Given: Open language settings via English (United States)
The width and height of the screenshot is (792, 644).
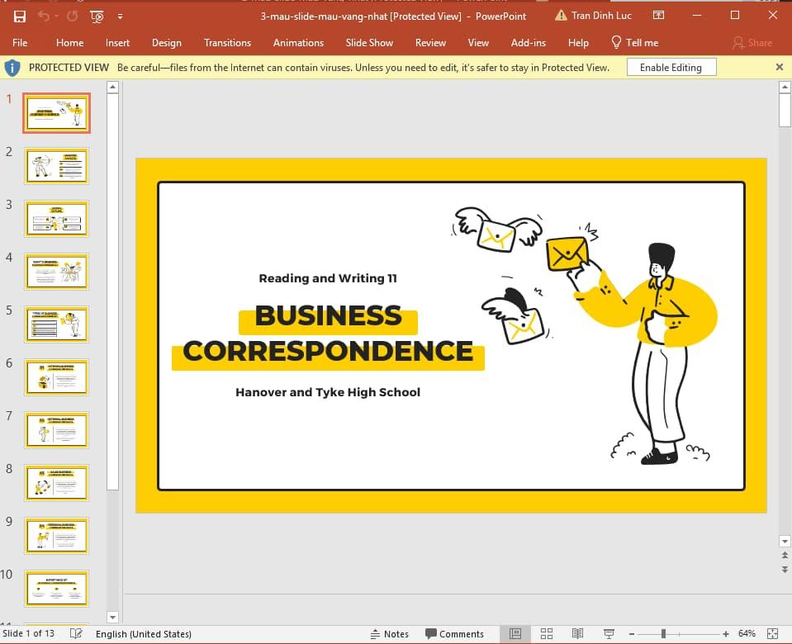Looking at the screenshot, I should click(x=145, y=633).
